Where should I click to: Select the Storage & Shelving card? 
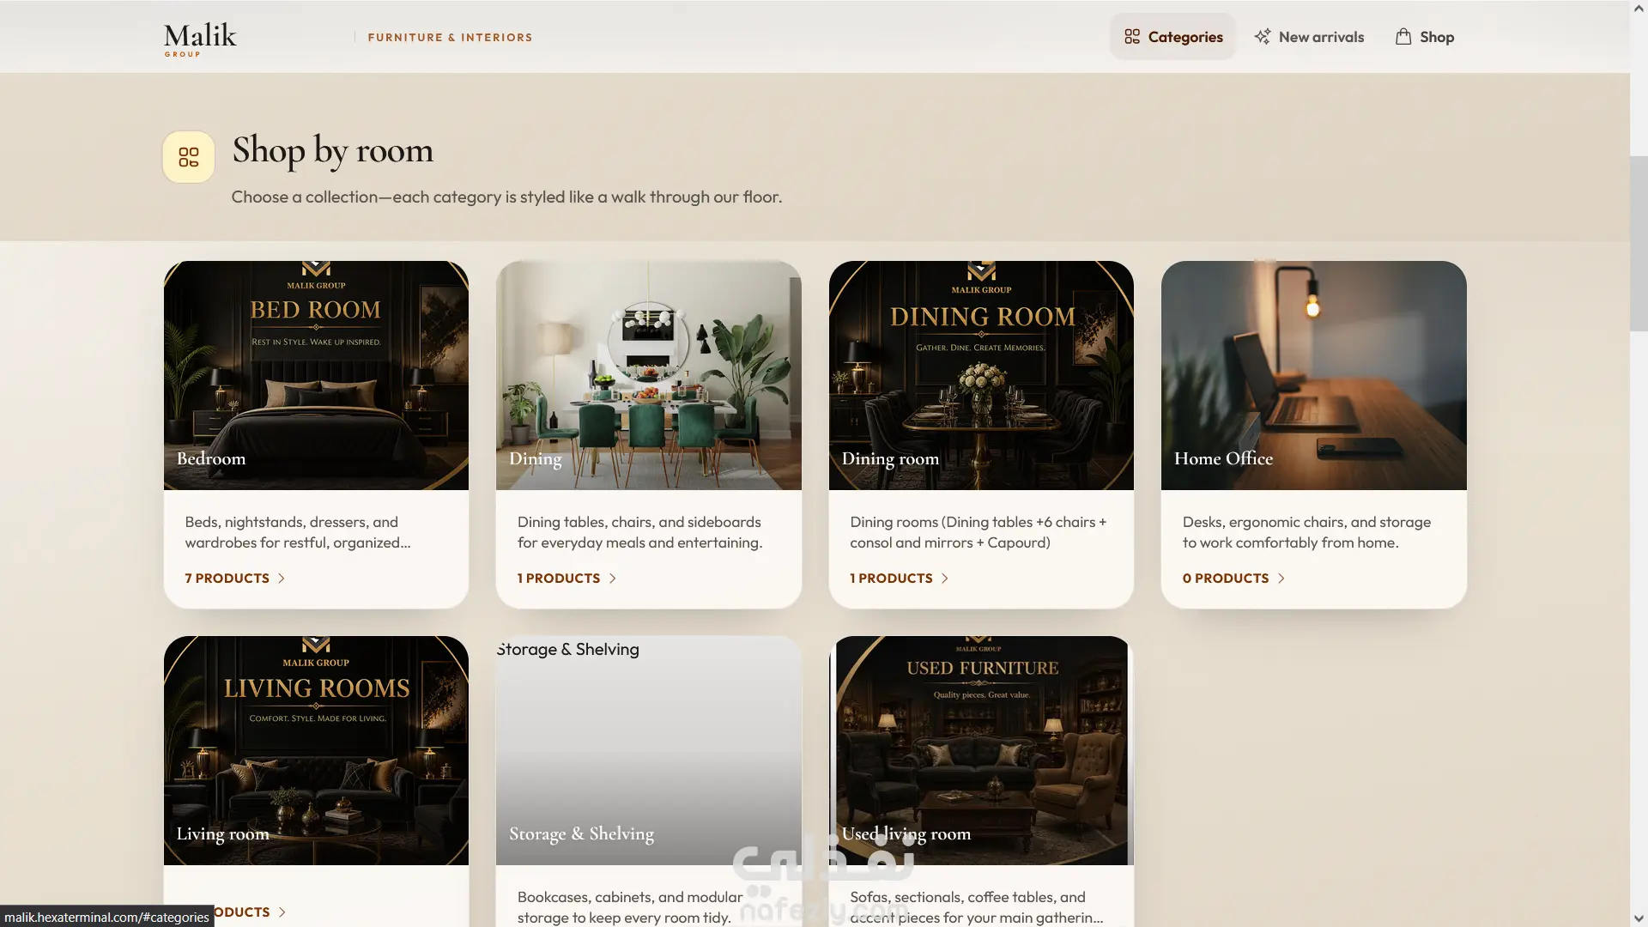point(648,781)
